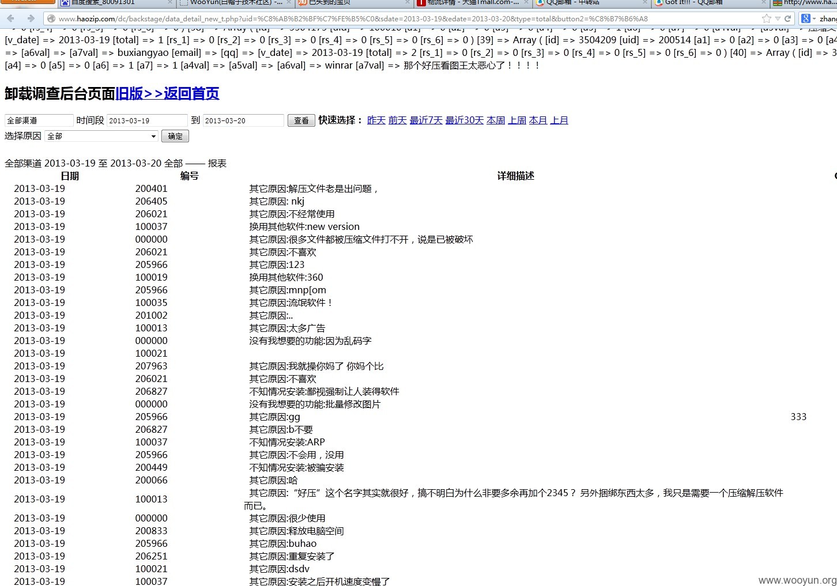Image resolution: width=837 pixels, height=586 pixels.
Task: Select the 昨天 quick link
Action: tap(376, 120)
